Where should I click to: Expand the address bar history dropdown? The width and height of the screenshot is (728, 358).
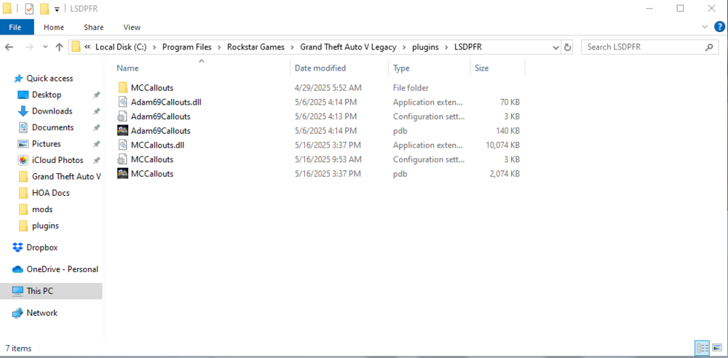click(556, 47)
